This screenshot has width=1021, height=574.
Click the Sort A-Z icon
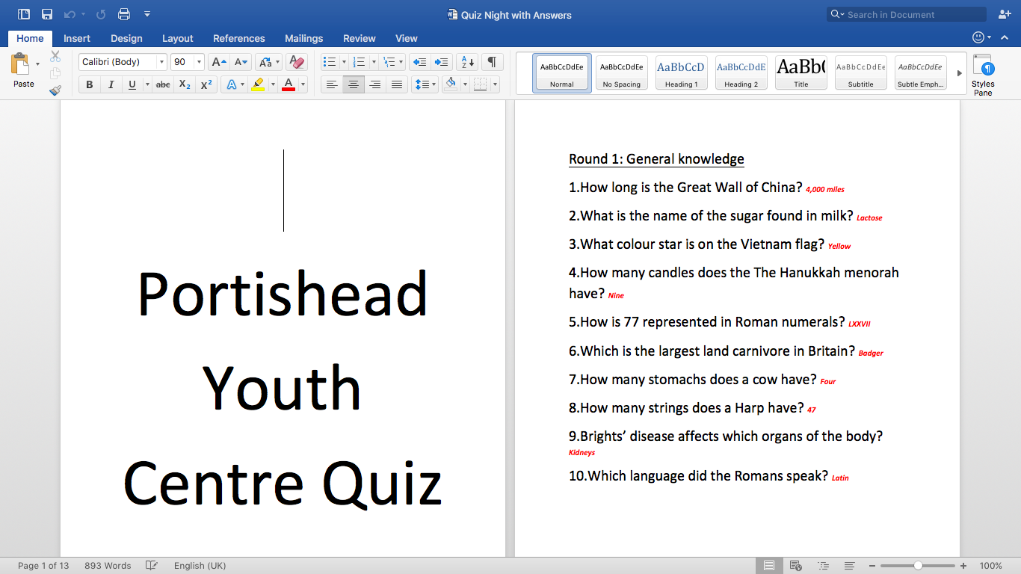(x=467, y=62)
